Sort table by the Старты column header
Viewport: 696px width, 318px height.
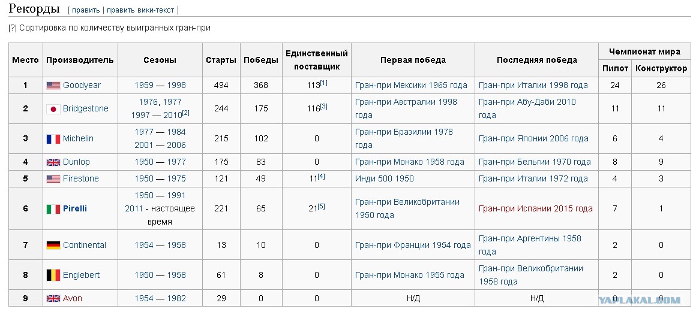pyautogui.click(x=221, y=60)
